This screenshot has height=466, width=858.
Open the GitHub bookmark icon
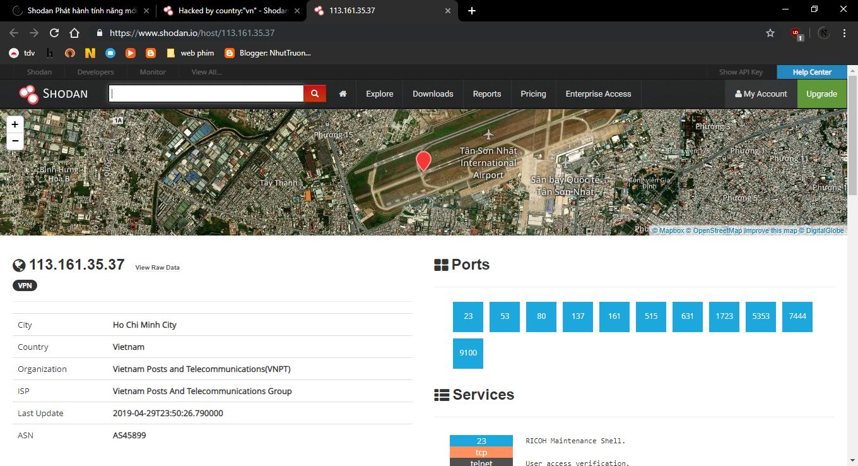click(70, 53)
